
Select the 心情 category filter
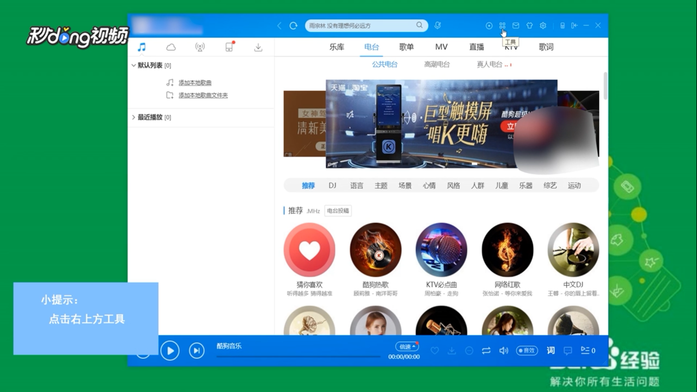429,186
